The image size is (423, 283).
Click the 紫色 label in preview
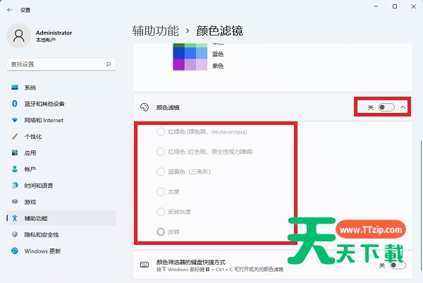click(x=218, y=66)
